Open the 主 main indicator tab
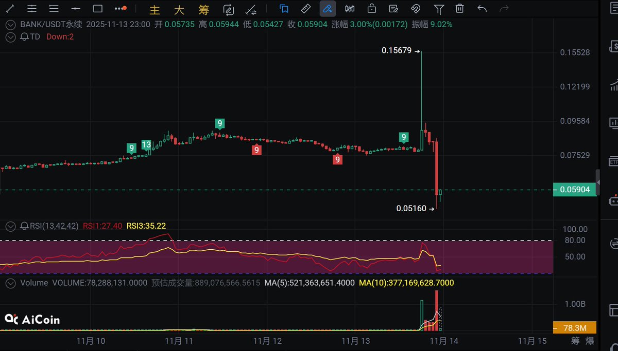The width and height of the screenshot is (618, 351). (154, 9)
